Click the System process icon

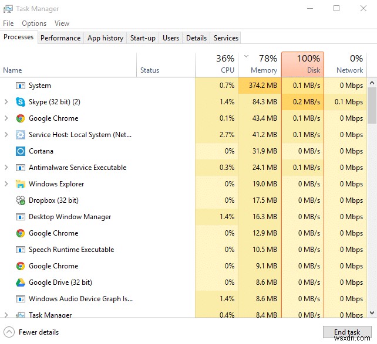click(21, 86)
